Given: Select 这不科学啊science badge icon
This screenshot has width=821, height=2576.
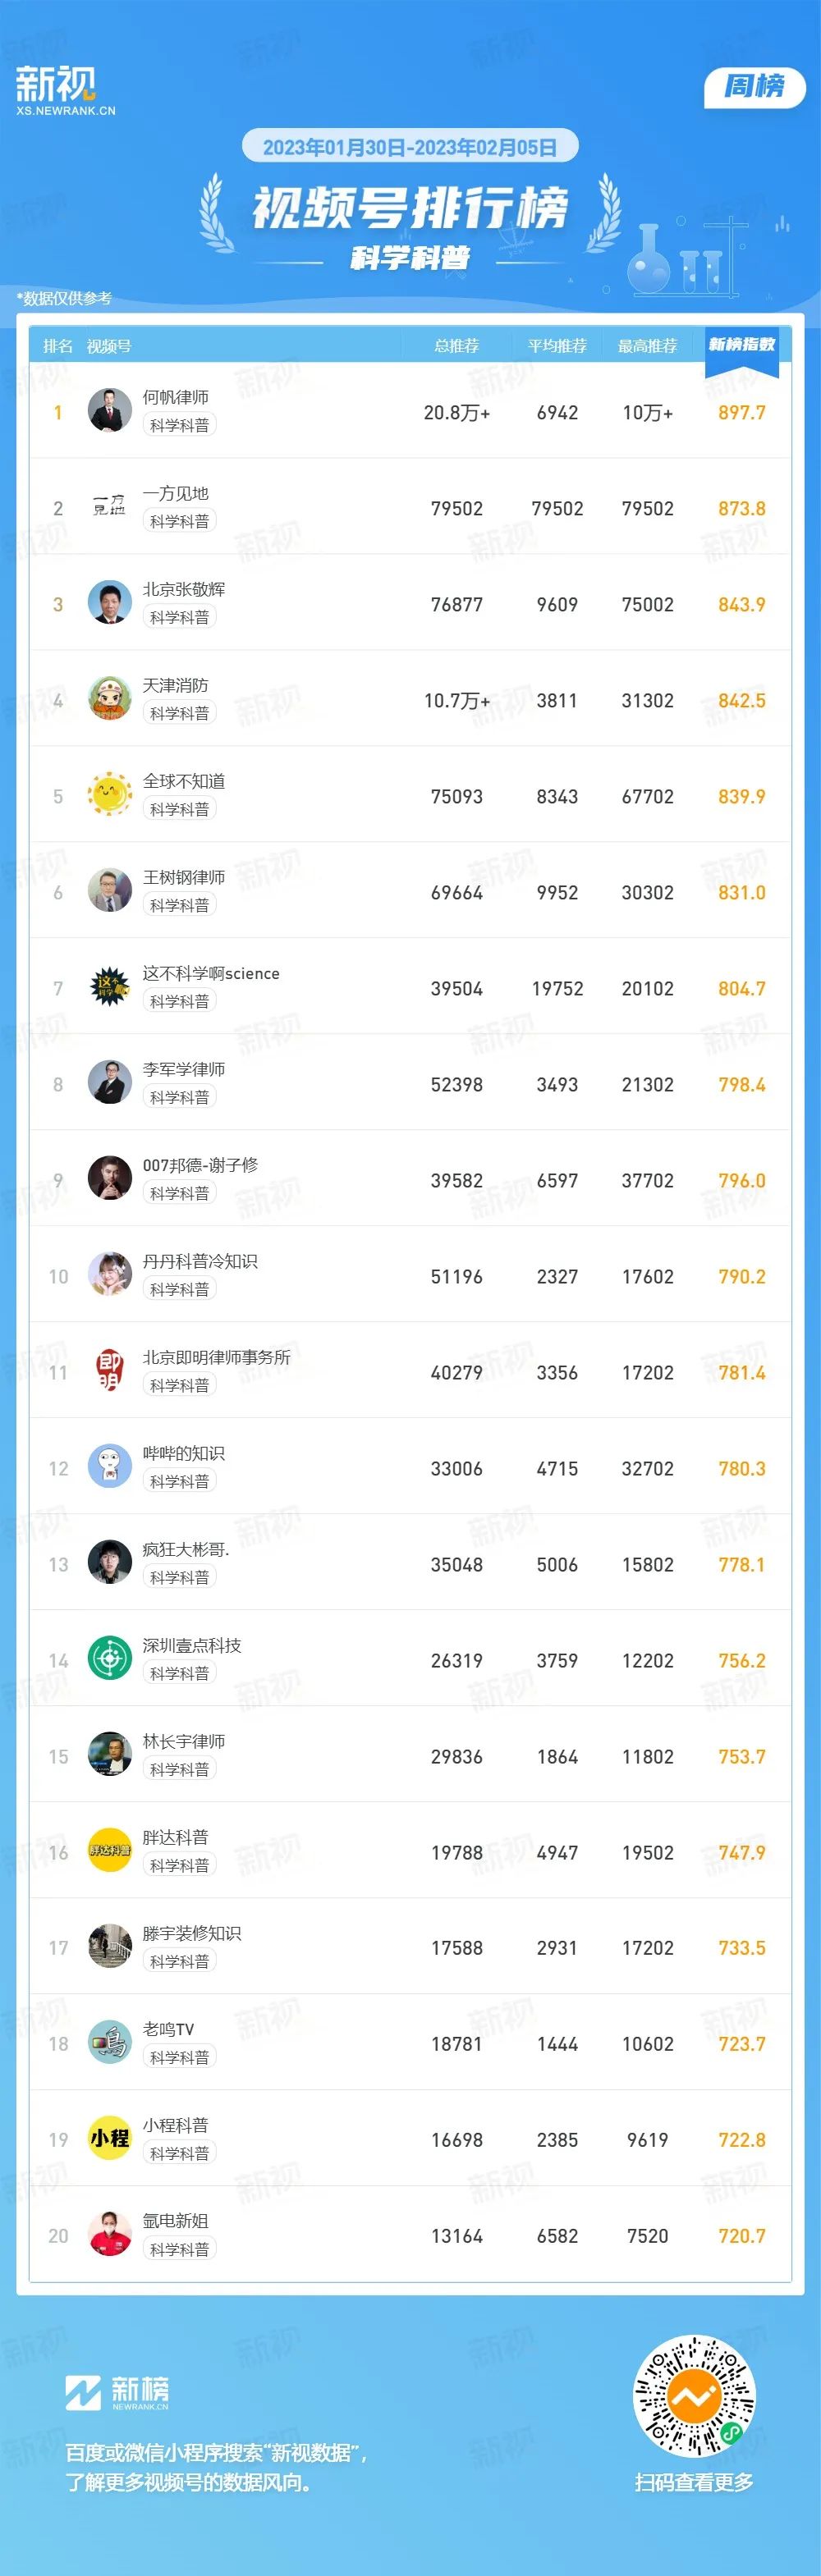Looking at the screenshot, I should tap(110, 987).
